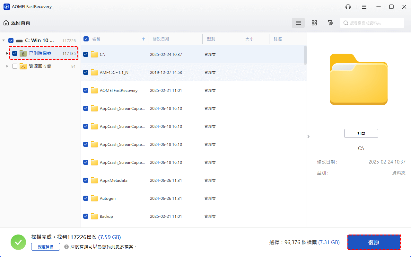Uncheck the AOMEI FastRecovery folder checkbox
The image size is (411, 257).
[86, 91]
